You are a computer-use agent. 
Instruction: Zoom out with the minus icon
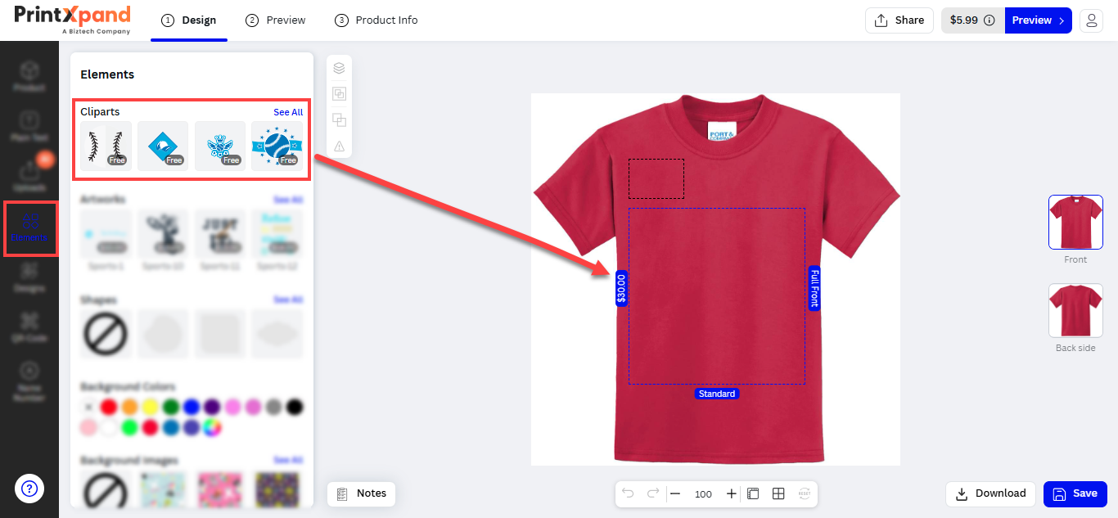click(675, 493)
